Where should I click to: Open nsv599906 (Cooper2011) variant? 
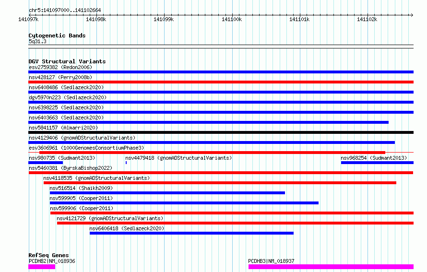click(82, 208)
